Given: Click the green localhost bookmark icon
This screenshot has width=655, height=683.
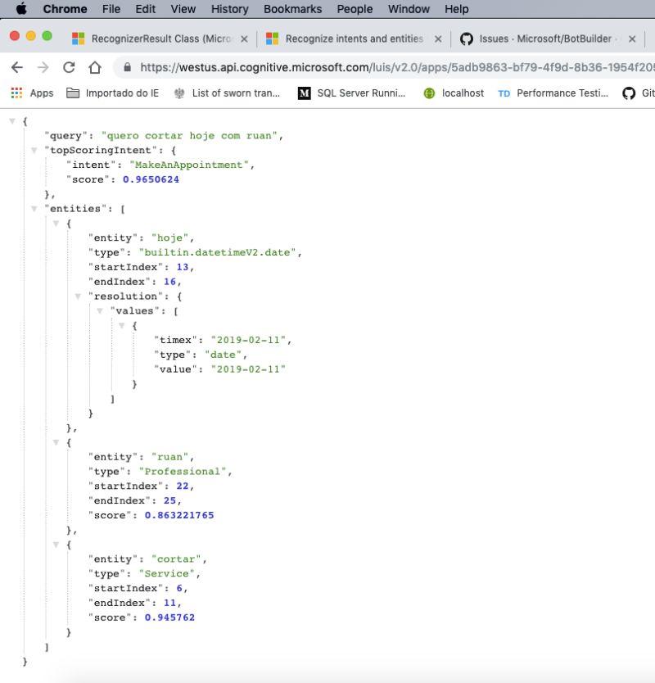Looking at the screenshot, I should (429, 93).
